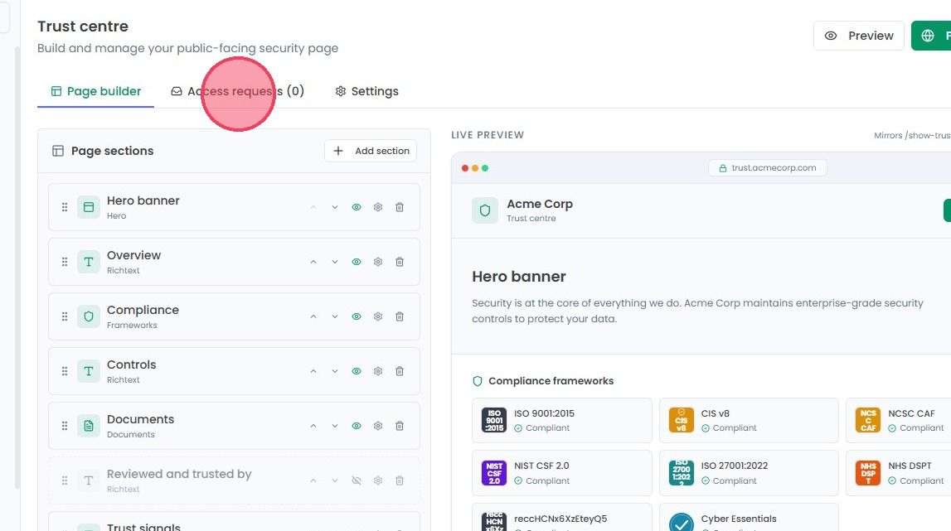The width and height of the screenshot is (951, 531).
Task: Move Controls section down
Action: (335, 371)
